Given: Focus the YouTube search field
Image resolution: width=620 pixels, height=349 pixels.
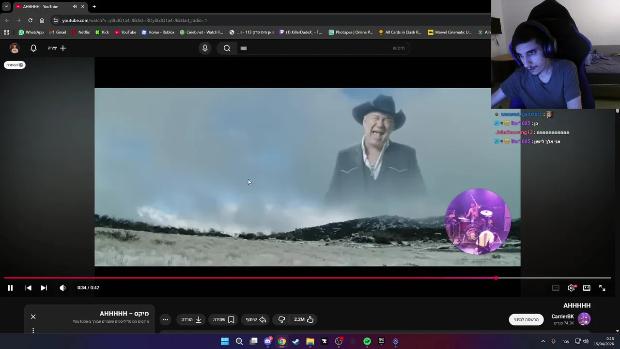Looking at the screenshot, I should click(323, 48).
